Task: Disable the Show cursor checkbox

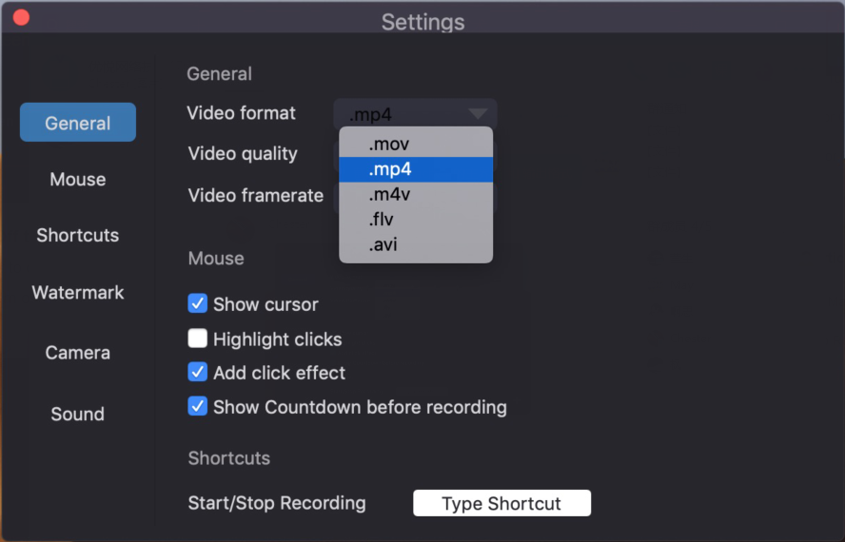Action: (198, 304)
